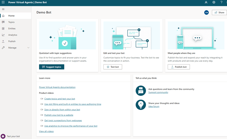
Task: Click the Home house icon
Action: tap(3, 16)
